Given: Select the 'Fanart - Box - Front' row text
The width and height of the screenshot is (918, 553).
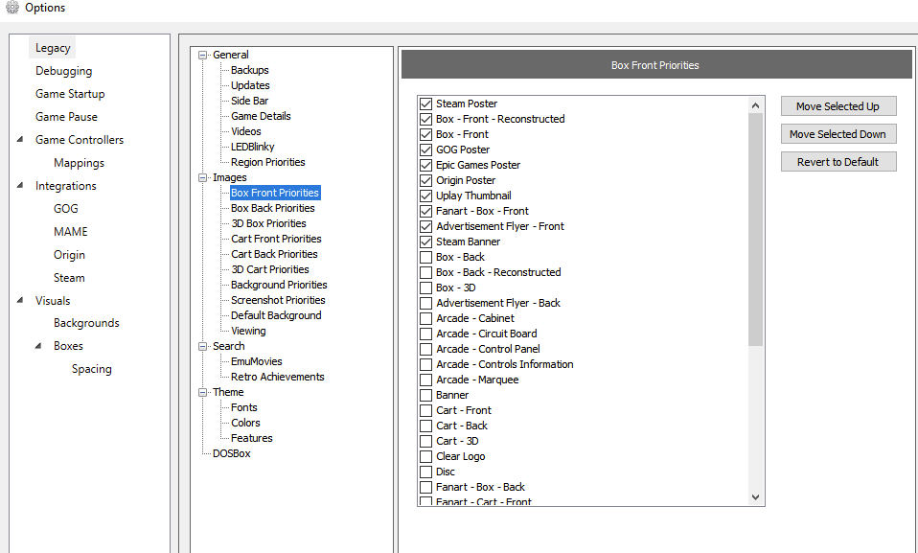Looking at the screenshot, I should tap(482, 211).
